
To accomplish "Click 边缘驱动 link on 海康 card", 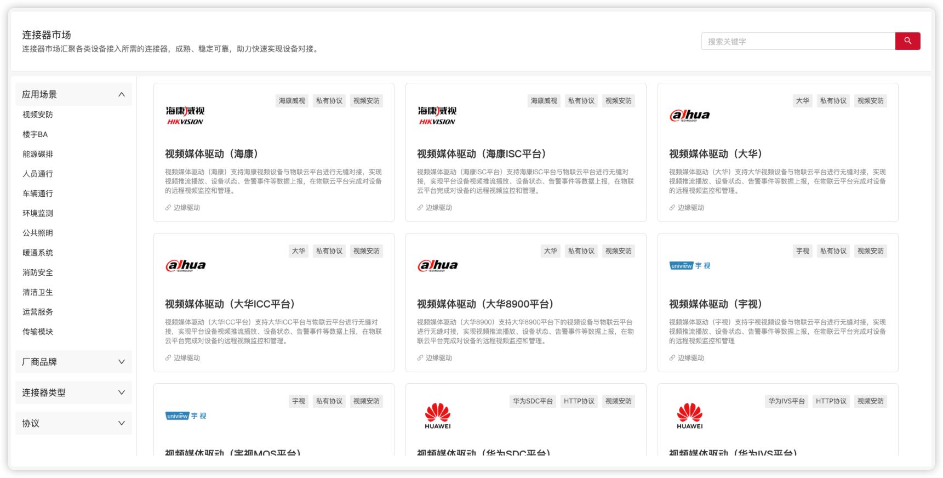I will tap(186, 208).
